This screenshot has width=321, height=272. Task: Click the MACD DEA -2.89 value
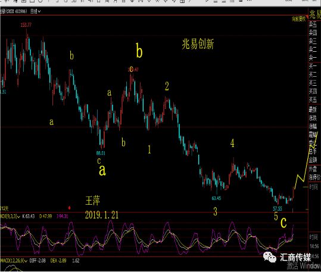pos(58,261)
